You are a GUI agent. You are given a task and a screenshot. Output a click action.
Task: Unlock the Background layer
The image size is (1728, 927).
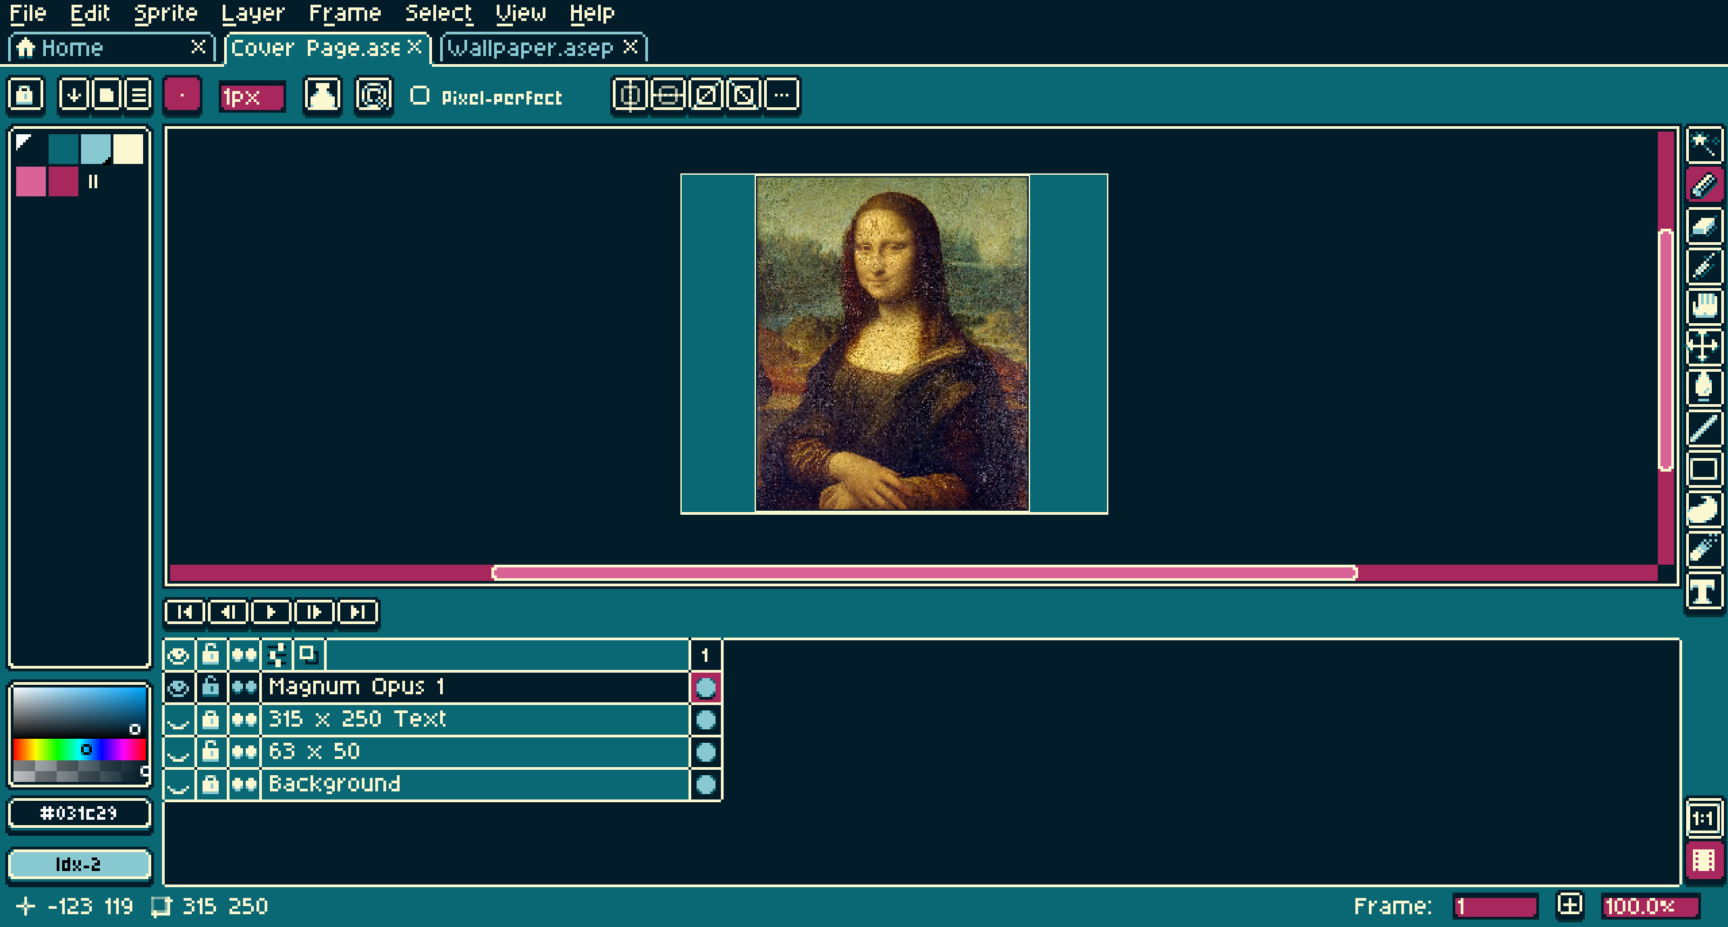211,785
